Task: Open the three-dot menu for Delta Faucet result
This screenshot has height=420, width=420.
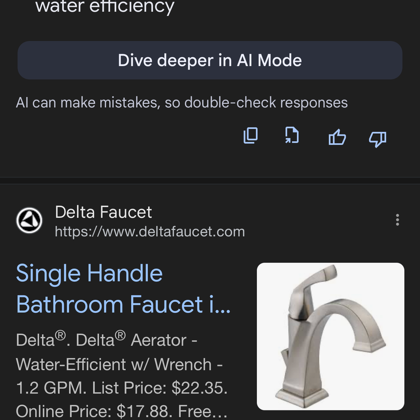Action: (398, 220)
